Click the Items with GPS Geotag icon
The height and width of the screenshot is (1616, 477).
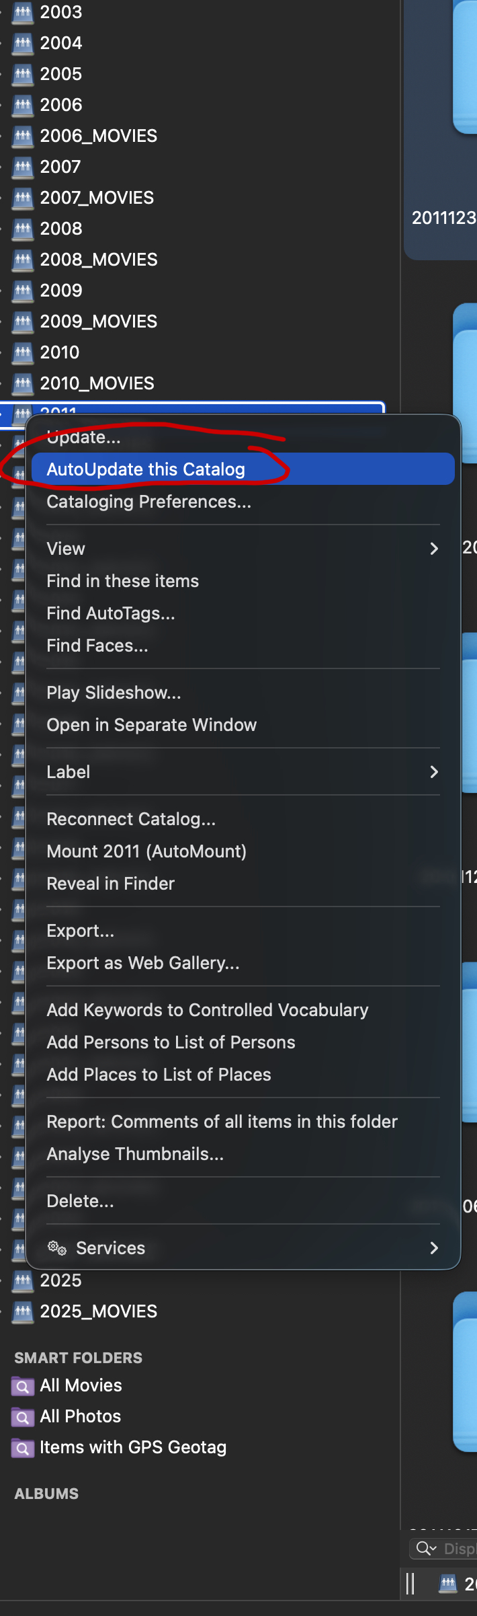pyautogui.click(x=23, y=1447)
